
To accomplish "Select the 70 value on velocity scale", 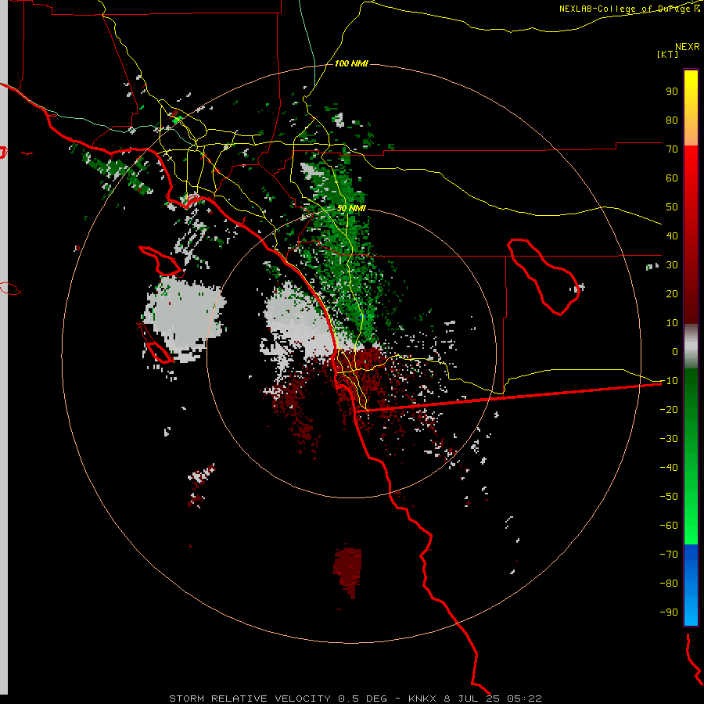I will click(x=672, y=149).
